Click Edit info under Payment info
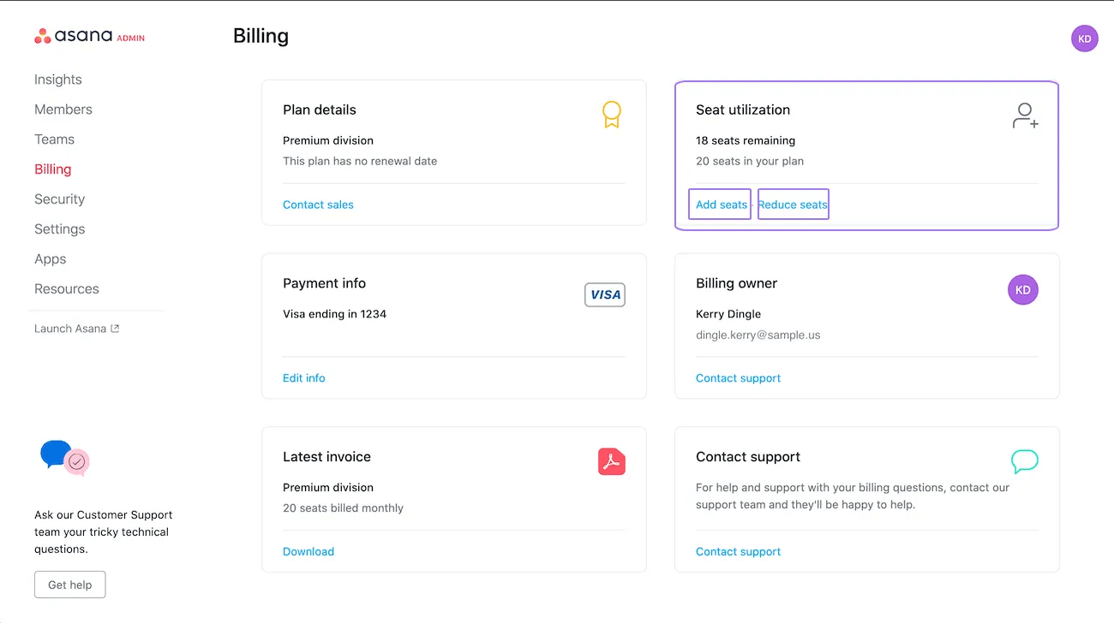1114x623 pixels. click(x=304, y=378)
